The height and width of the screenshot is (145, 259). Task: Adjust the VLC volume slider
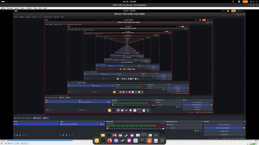pos(253,144)
